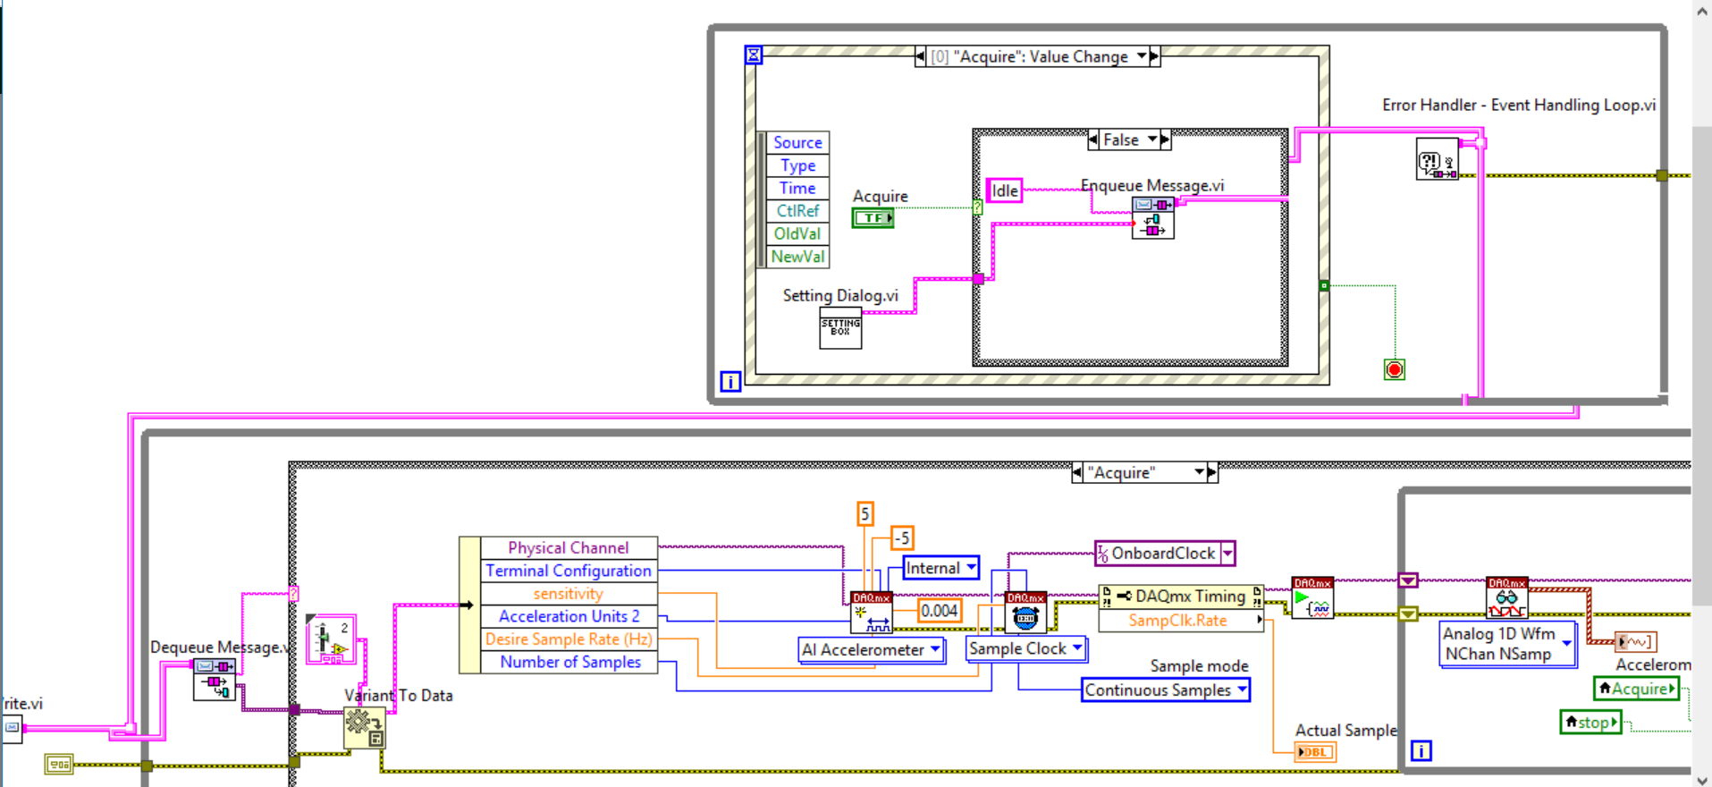The image size is (1712, 787).
Task: Open the Continuous Samples mode dropdown
Action: (1242, 690)
